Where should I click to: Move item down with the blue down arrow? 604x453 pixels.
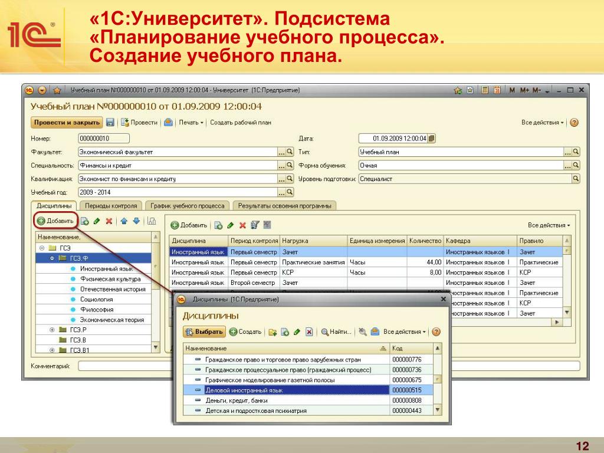click(x=136, y=221)
